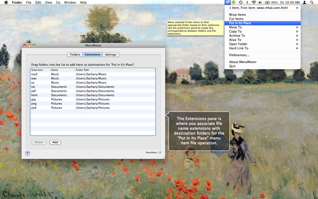
Task: Click the Fri 10:00 AM clock
Action: pos(290,2)
